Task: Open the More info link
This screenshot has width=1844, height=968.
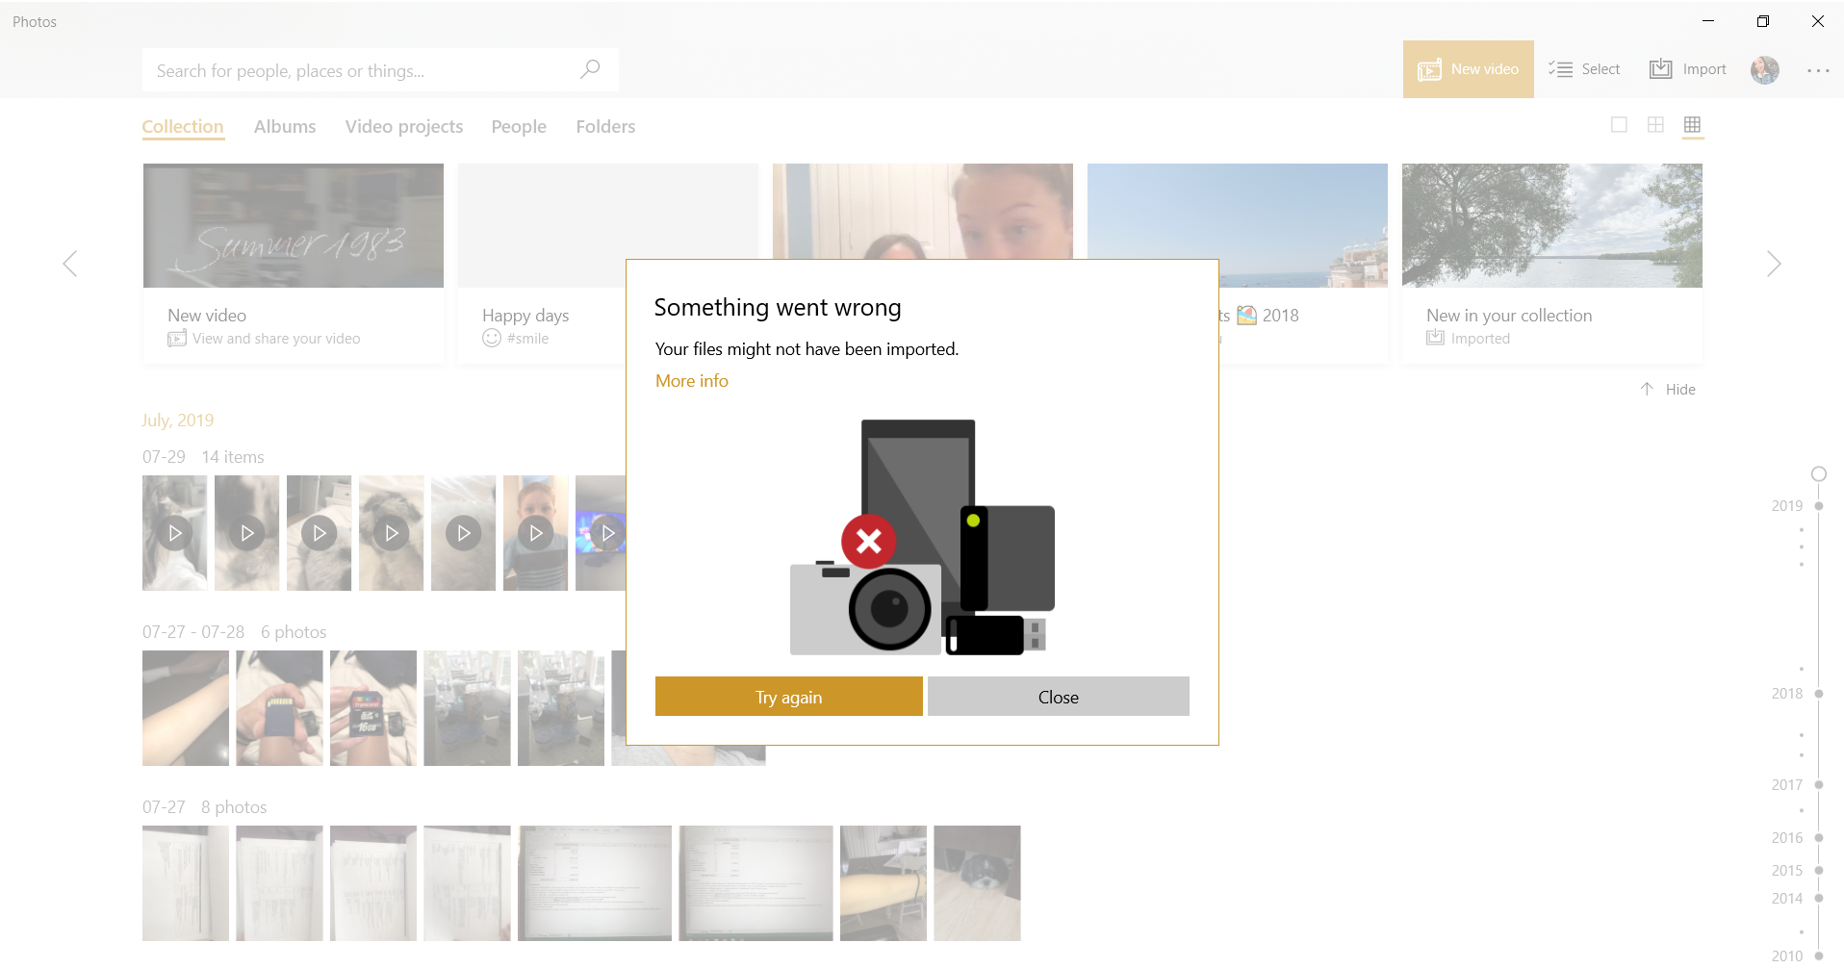Action: (691, 381)
